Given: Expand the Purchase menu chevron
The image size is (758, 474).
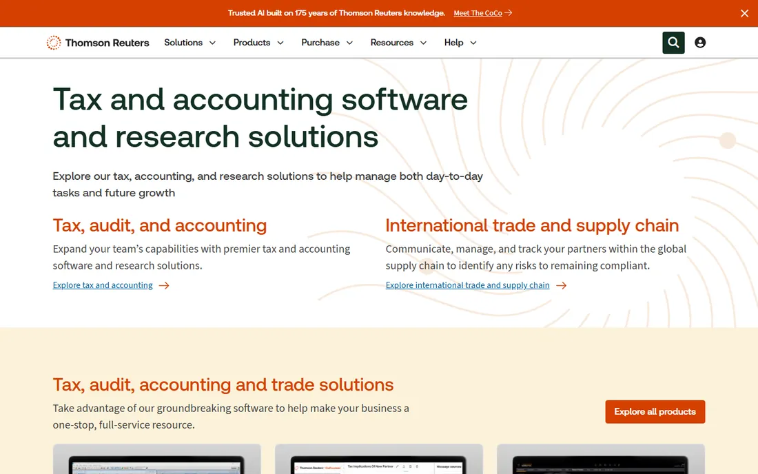Looking at the screenshot, I should coord(349,43).
